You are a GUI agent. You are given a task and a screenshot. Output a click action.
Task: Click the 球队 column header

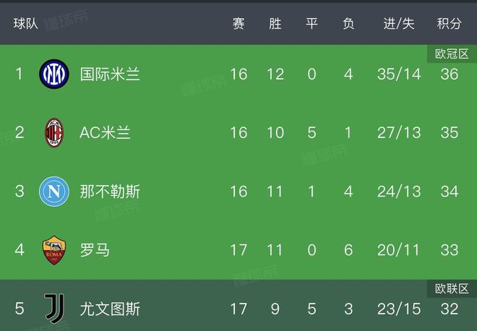click(26, 24)
